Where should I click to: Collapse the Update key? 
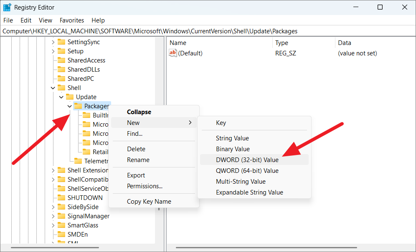click(61, 97)
